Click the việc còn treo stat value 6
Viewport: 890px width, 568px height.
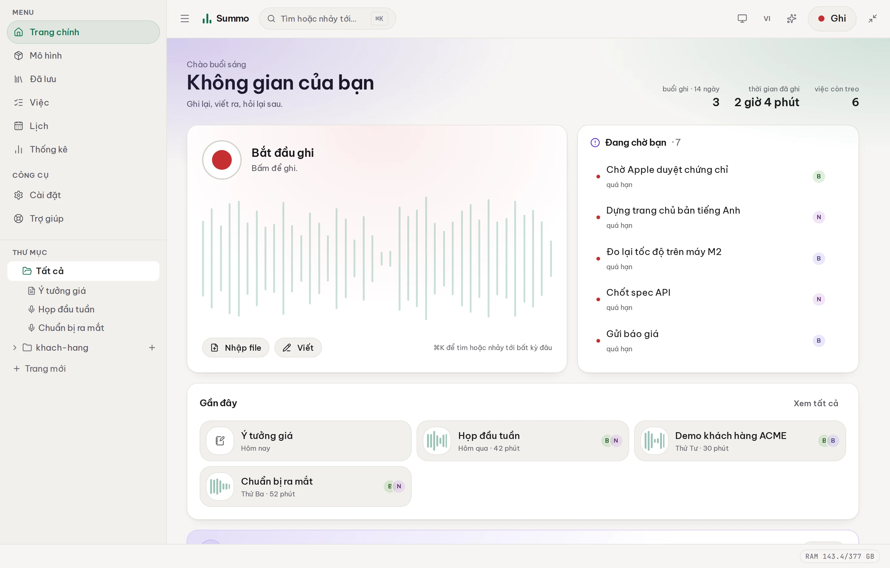[855, 102]
